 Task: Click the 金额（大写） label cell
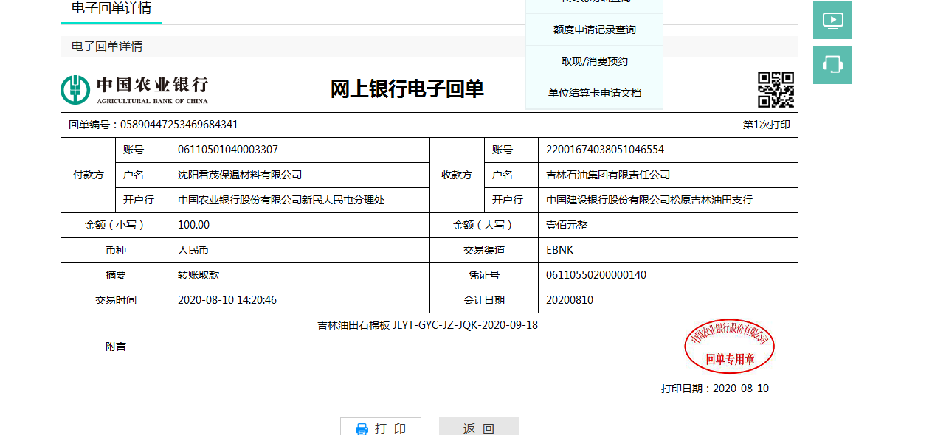(x=484, y=225)
